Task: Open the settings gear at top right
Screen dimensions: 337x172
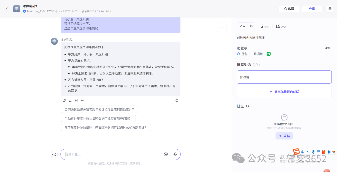Action: (330, 9)
